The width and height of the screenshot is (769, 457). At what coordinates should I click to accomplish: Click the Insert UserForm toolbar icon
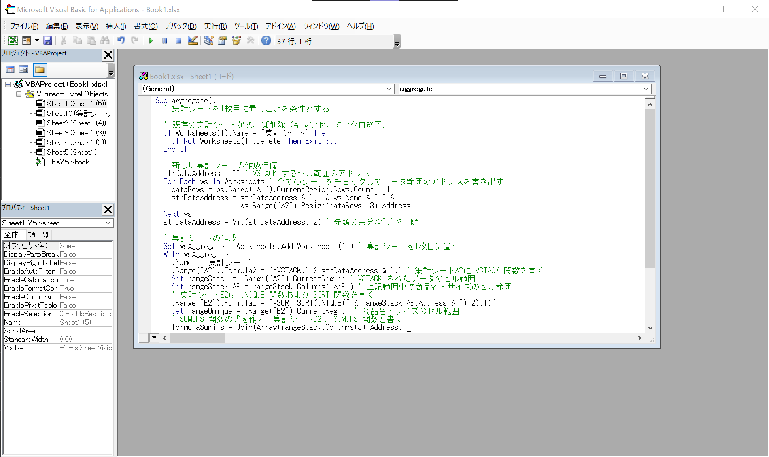27,40
